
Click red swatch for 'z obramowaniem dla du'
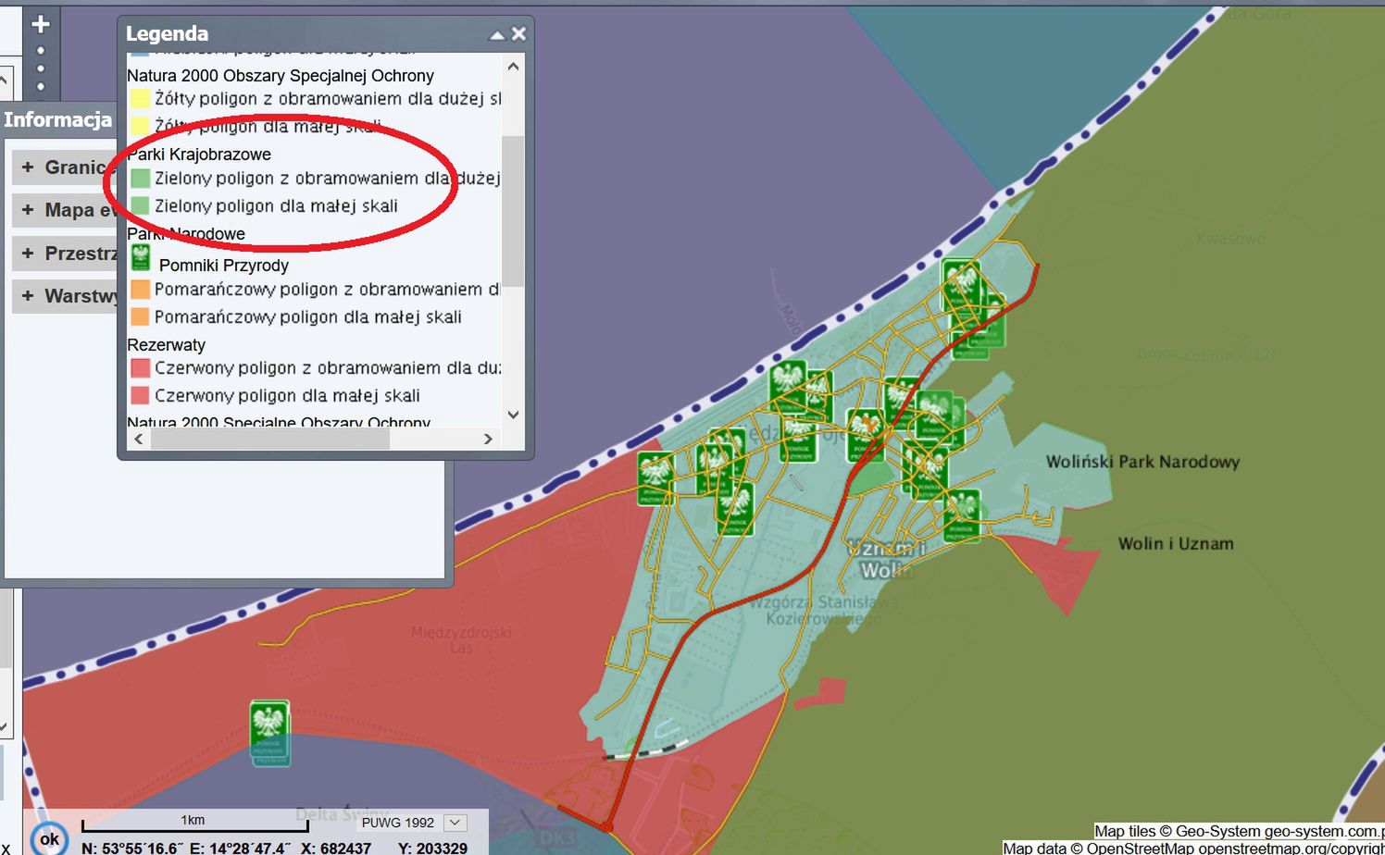pos(141,367)
